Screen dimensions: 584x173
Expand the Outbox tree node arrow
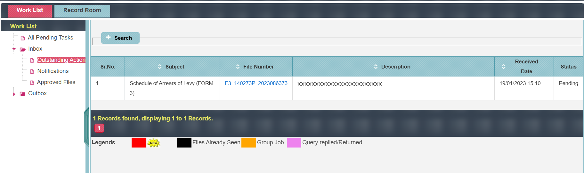coord(14,94)
